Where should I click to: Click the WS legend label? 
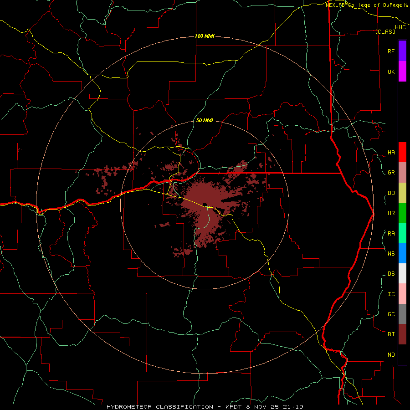click(391, 253)
